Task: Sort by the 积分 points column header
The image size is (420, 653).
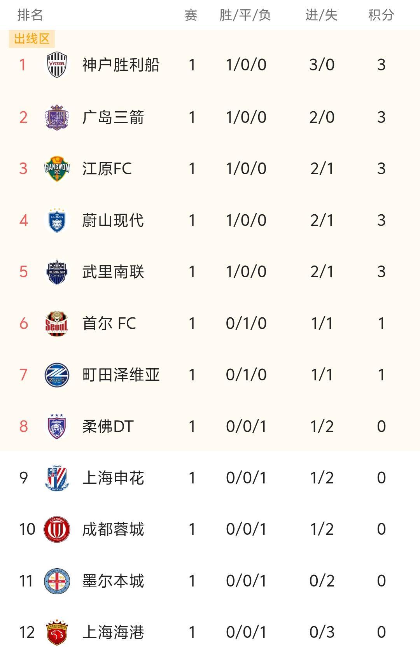Action: [381, 15]
